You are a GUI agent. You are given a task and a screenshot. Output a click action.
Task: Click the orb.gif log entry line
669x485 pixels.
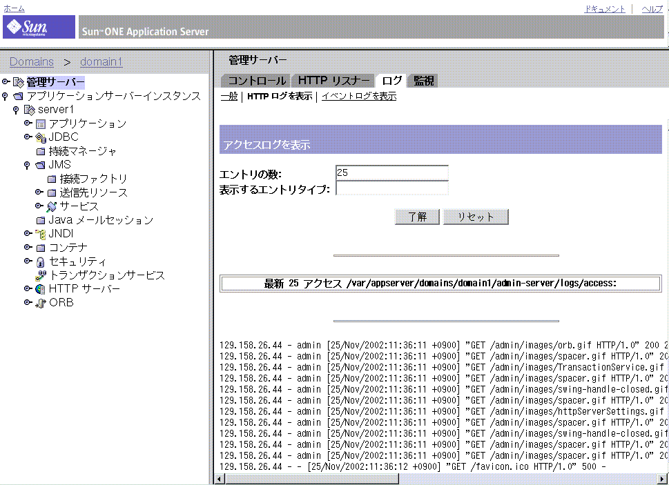pyautogui.click(x=444, y=345)
